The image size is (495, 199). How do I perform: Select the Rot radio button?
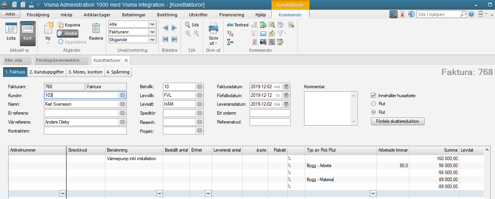coord(374,112)
